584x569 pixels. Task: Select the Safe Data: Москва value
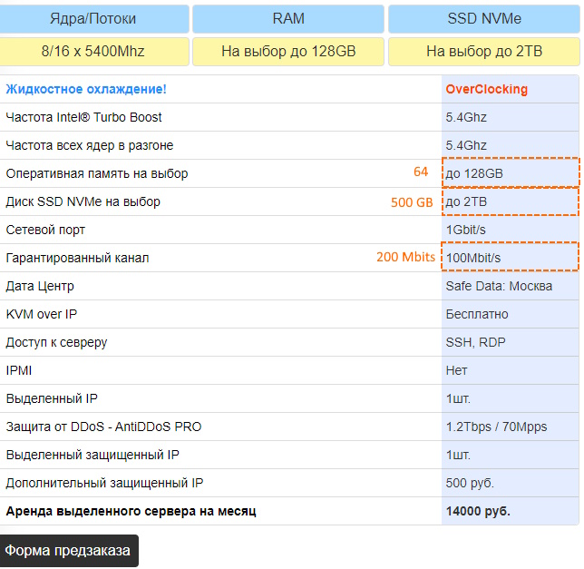pos(499,286)
